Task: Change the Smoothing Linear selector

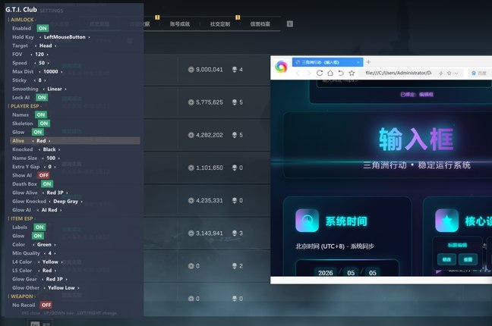Action: point(55,89)
